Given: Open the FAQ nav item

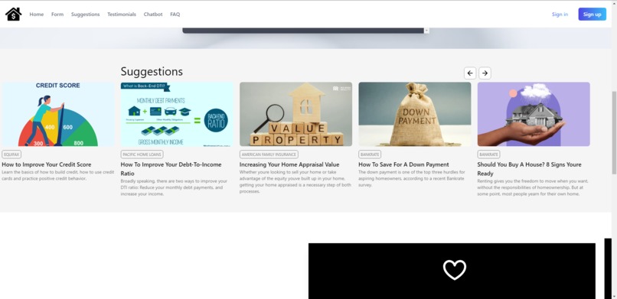Looking at the screenshot, I should (175, 14).
